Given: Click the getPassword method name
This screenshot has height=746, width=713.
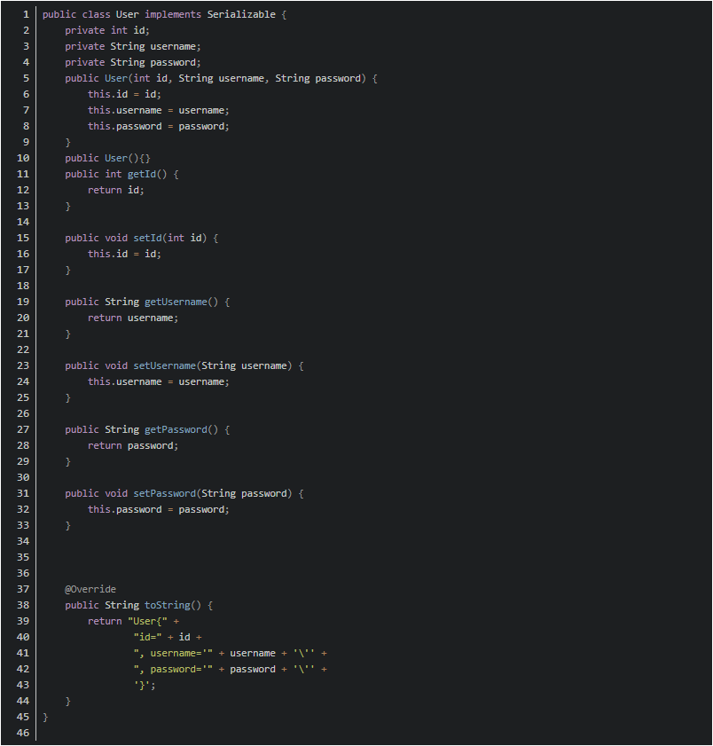Looking at the screenshot, I should (x=176, y=429).
